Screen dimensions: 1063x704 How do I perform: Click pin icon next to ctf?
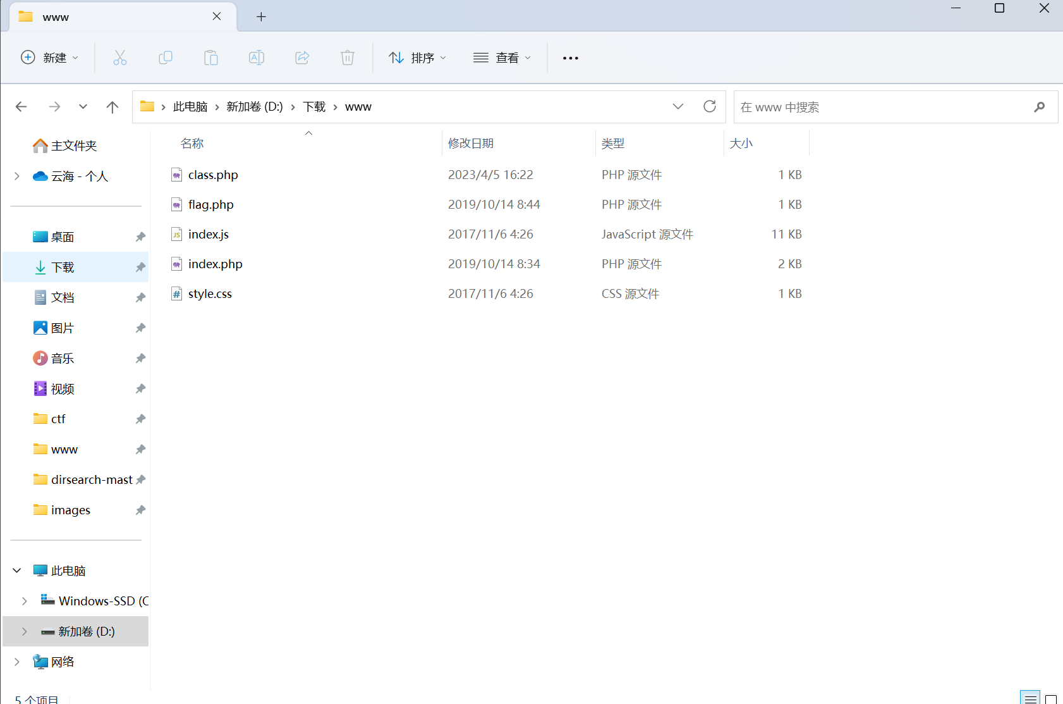(140, 419)
